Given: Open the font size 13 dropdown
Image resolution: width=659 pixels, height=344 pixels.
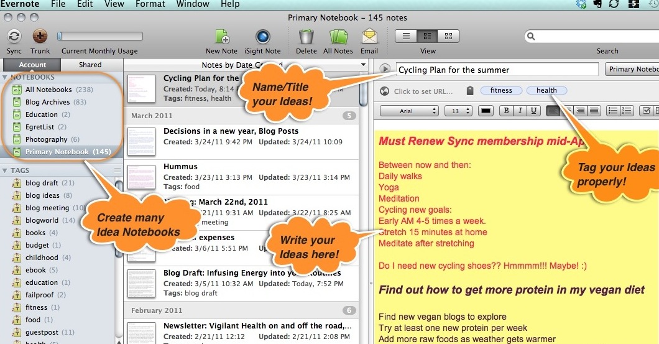Looking at the screenshot, I should (459, 111).
